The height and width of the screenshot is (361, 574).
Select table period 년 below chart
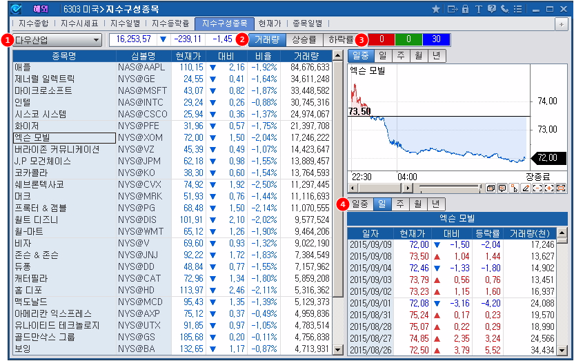click(435, 204)
